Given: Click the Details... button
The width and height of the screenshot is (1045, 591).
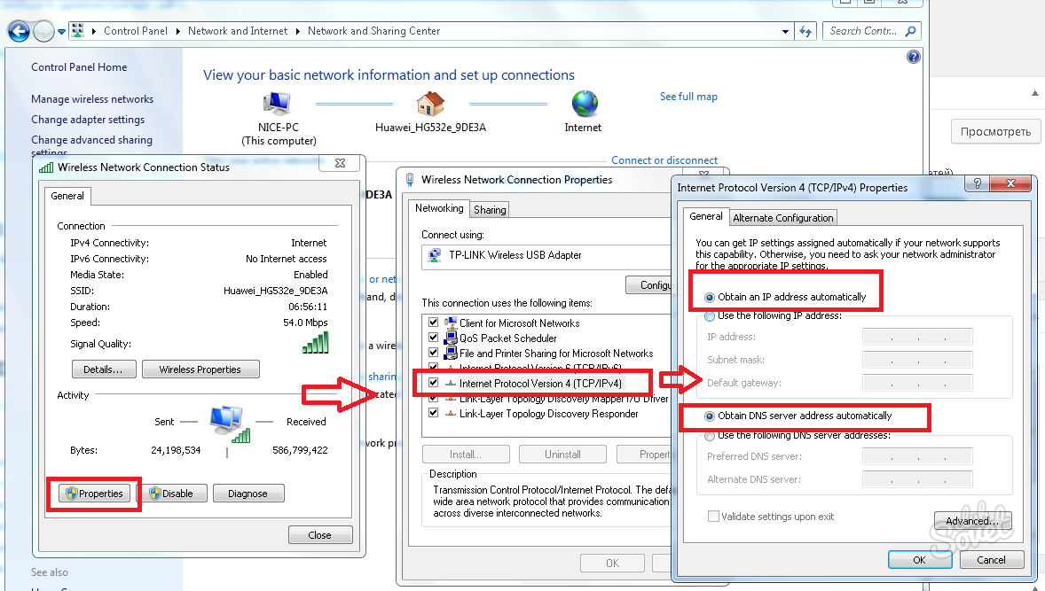Looking at the screenshot, I should point(103,369).
